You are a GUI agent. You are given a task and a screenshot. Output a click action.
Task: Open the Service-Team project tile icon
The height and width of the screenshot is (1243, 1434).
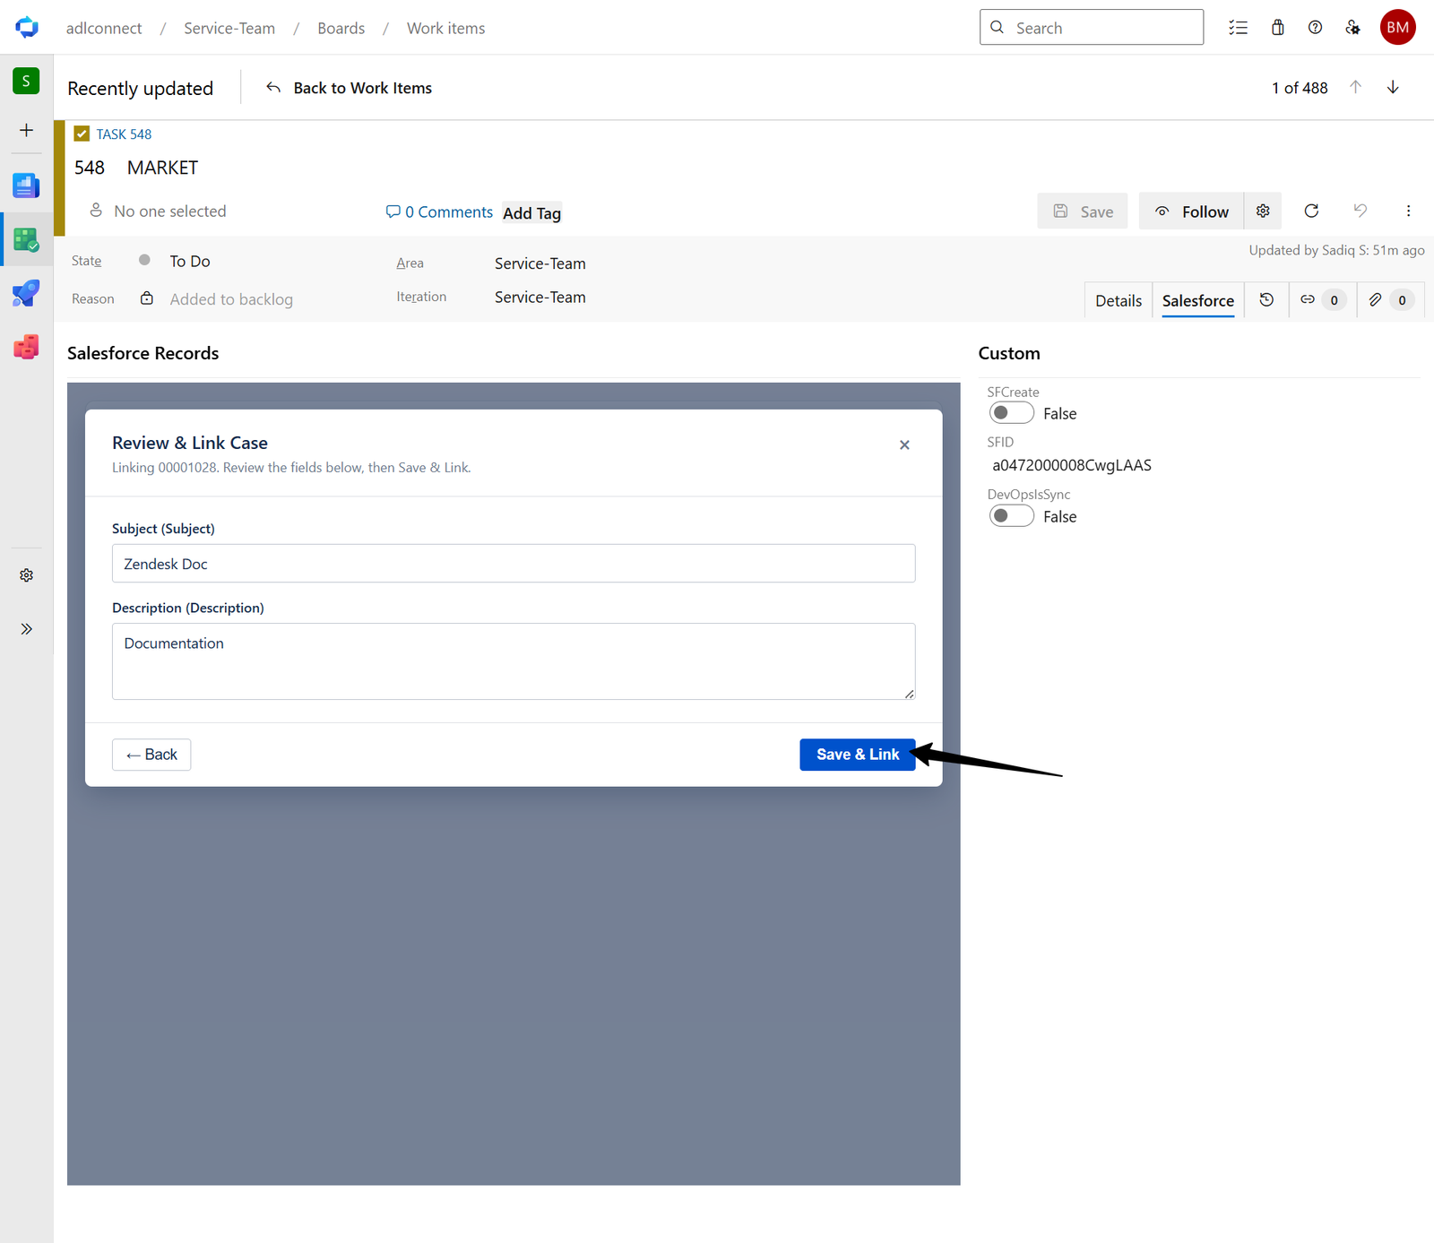tap(26, 81)
